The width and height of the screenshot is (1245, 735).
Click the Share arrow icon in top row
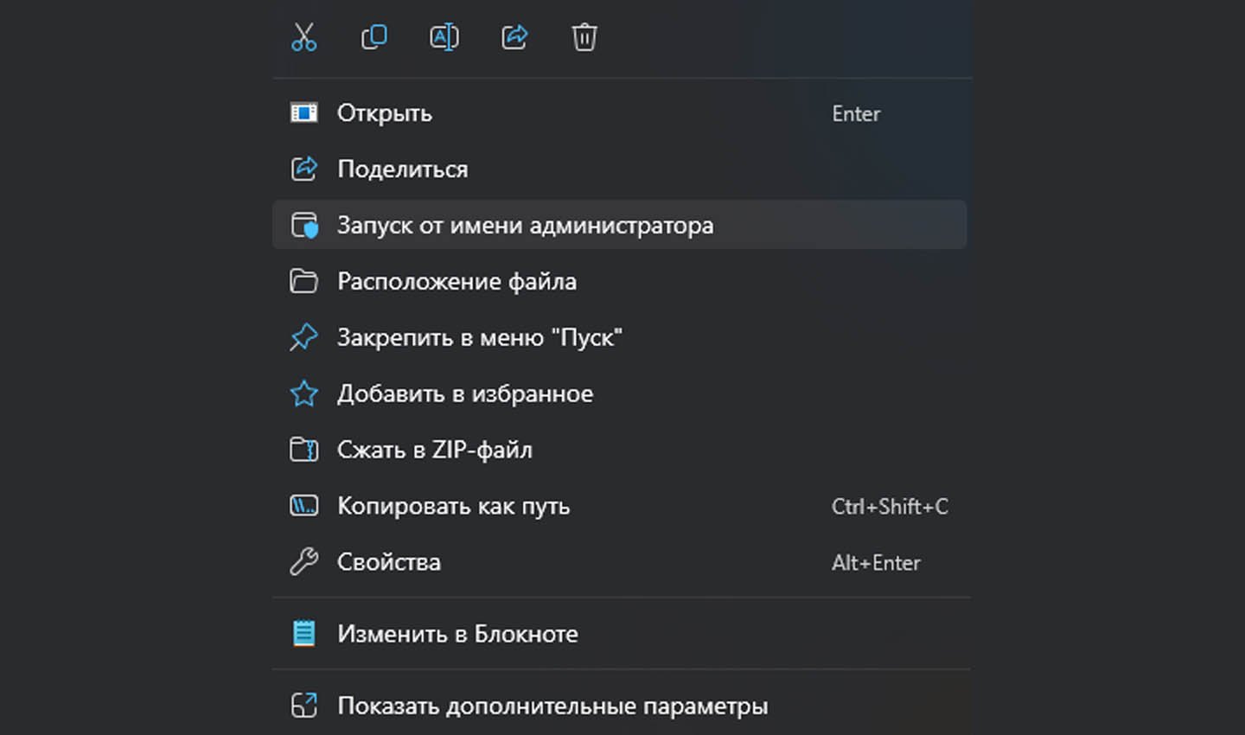pyautogui.click(x=514, y=37)
